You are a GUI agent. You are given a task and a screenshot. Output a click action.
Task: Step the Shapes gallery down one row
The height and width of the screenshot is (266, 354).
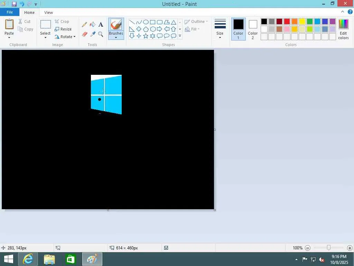(x=180, y=29)
